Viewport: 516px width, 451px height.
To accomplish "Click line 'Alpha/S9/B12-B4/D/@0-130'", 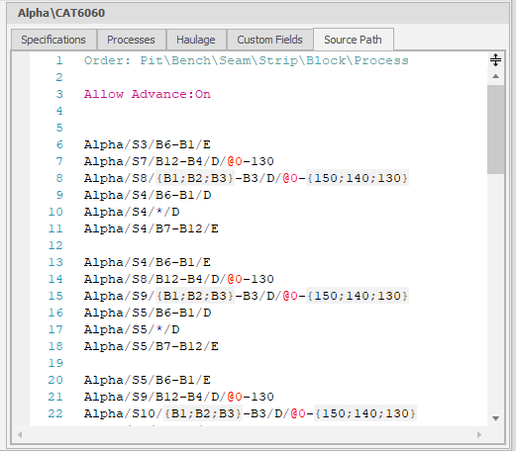I will [x=179, y=397].
